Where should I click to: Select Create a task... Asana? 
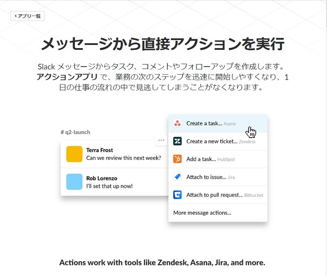(x=218, y=123)
